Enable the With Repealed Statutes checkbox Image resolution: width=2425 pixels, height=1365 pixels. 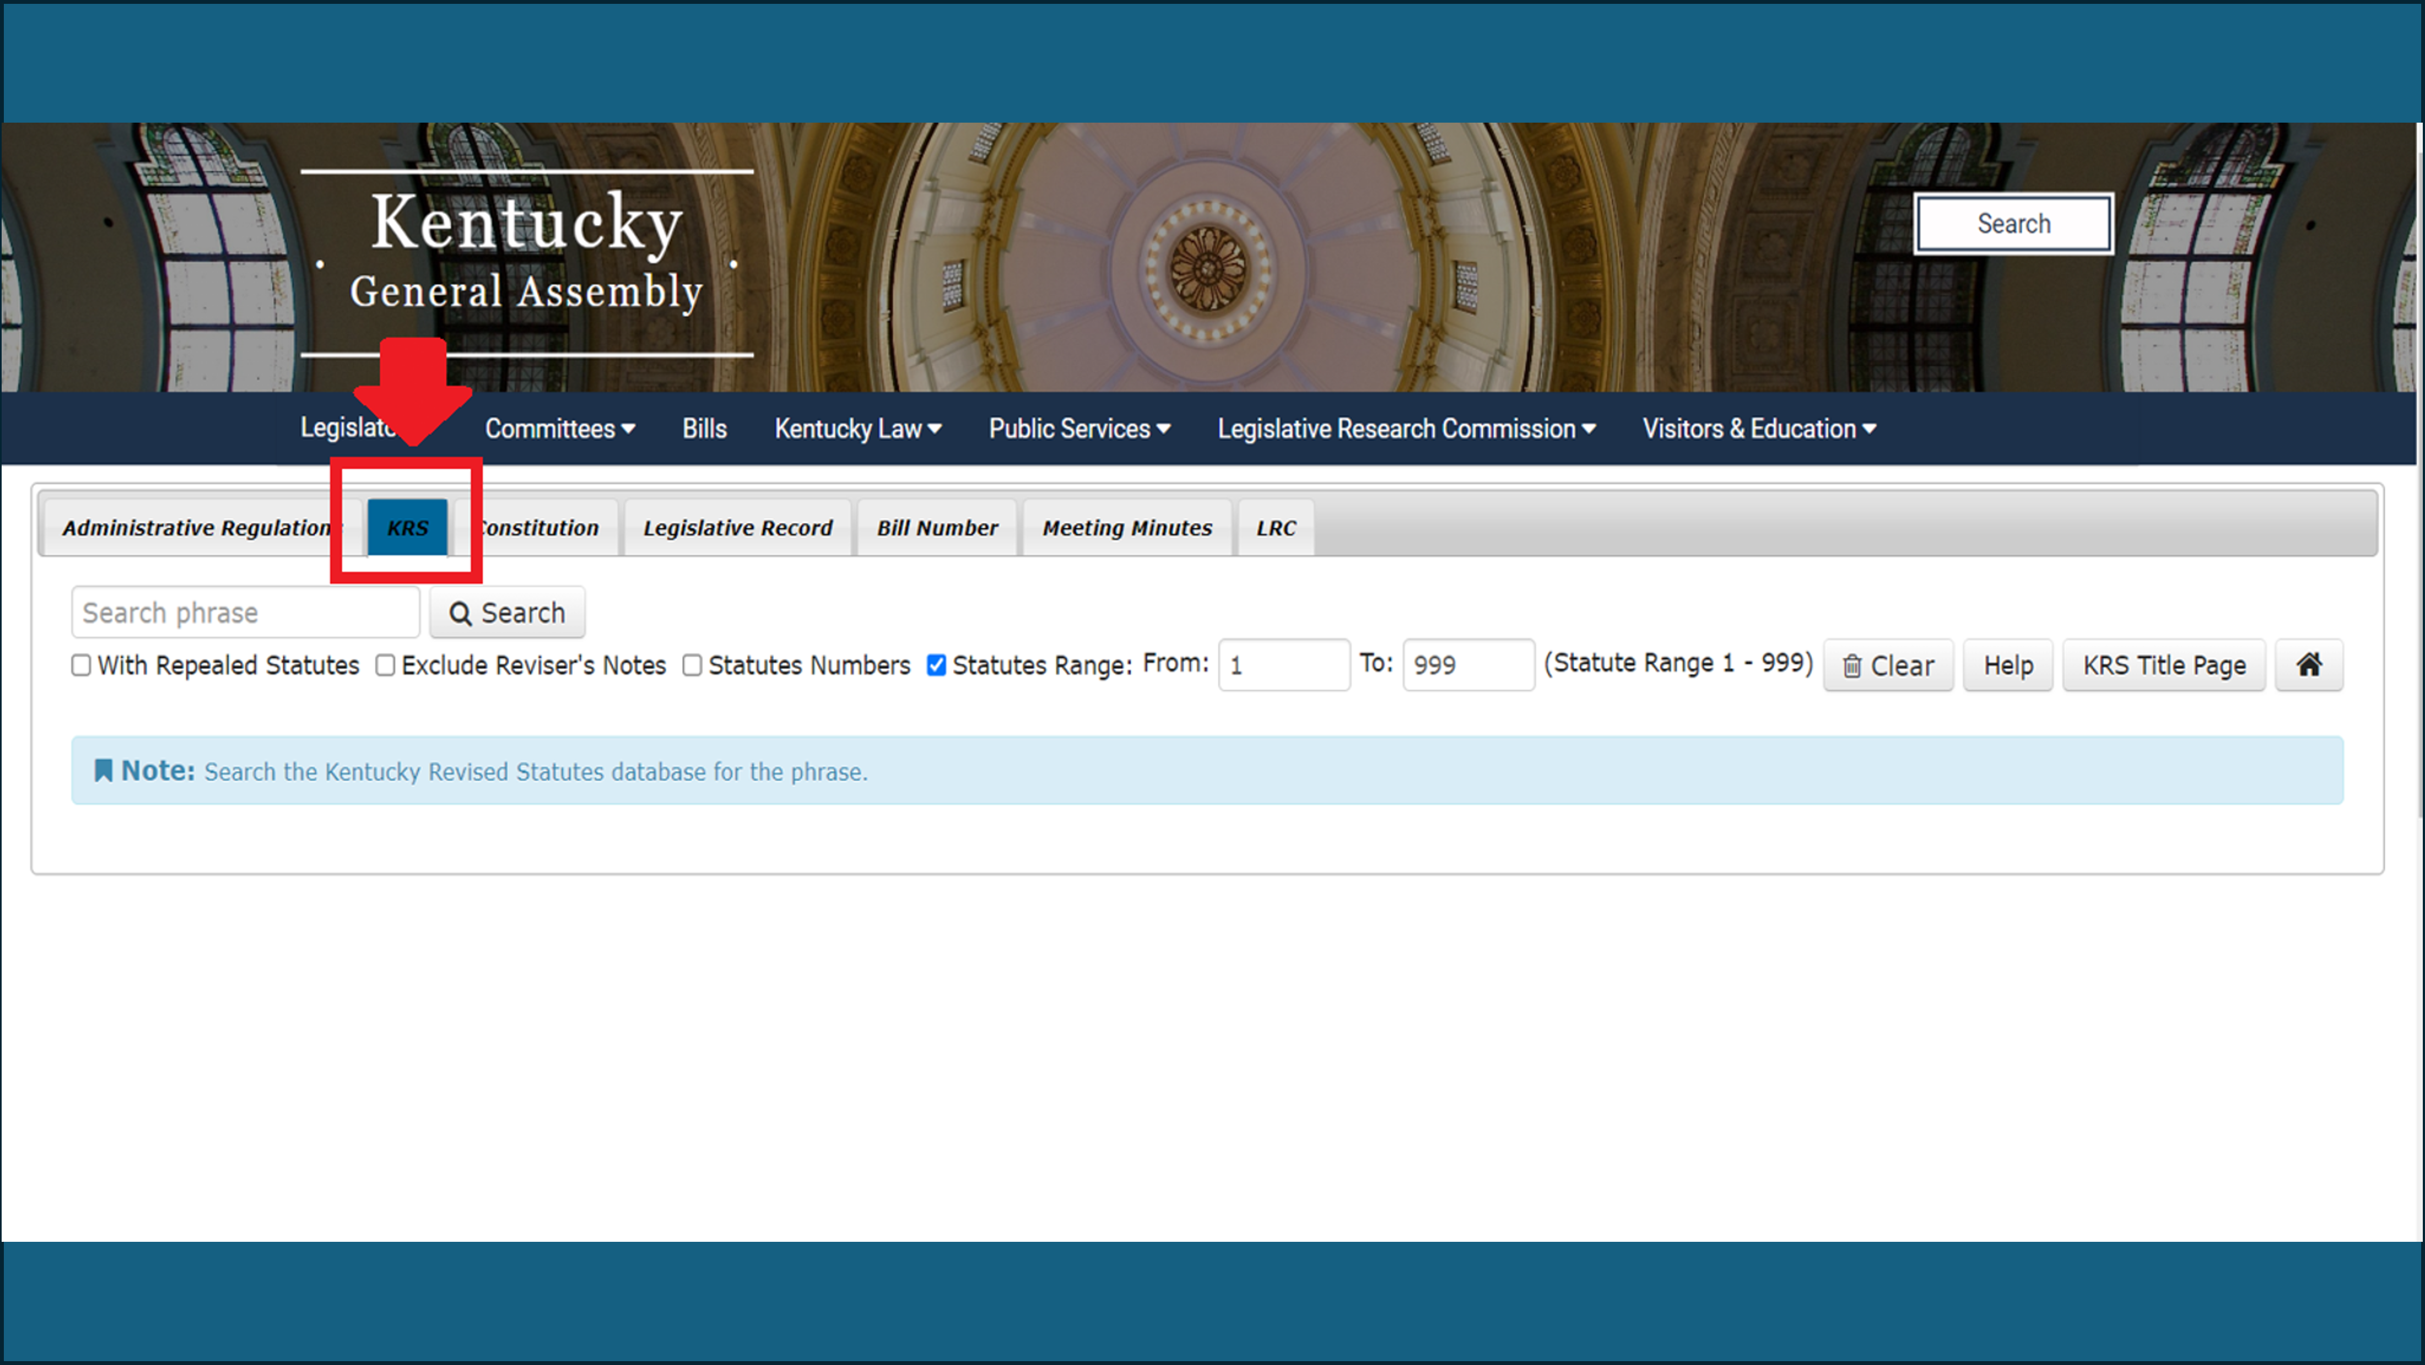(82, 665)
